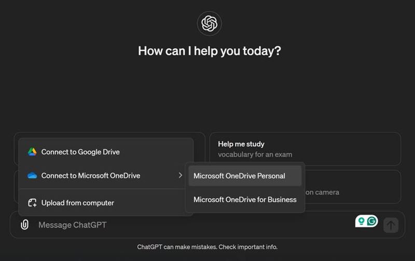The width and height of the screenshot is (415, 261).
Task: Click the vocabulary for an exam text
Action: [x=255, y=154]
